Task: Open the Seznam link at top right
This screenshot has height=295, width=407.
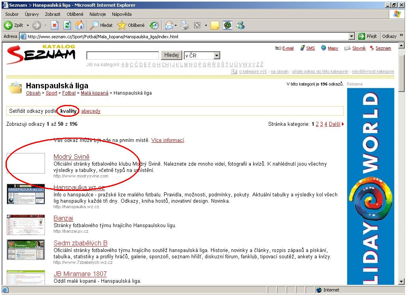Action: [x=383, y=48]
